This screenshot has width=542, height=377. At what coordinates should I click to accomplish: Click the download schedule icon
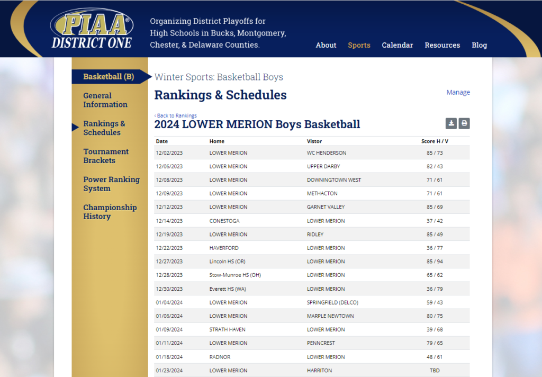point(451,123)
